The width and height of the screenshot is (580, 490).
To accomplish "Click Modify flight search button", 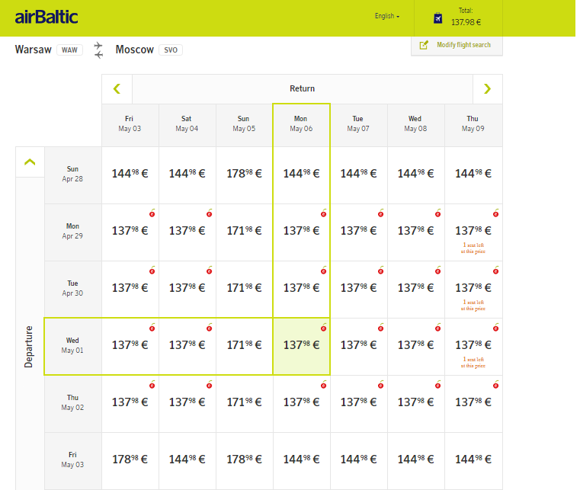I will (457, 45).
